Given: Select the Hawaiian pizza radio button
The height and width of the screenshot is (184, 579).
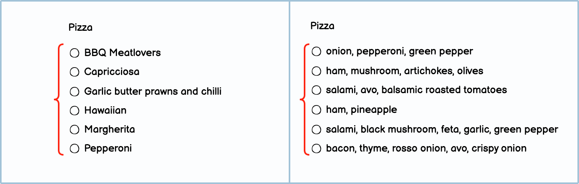Looking at the screenshot, I should pyautogui.click(x=75, y=111).
